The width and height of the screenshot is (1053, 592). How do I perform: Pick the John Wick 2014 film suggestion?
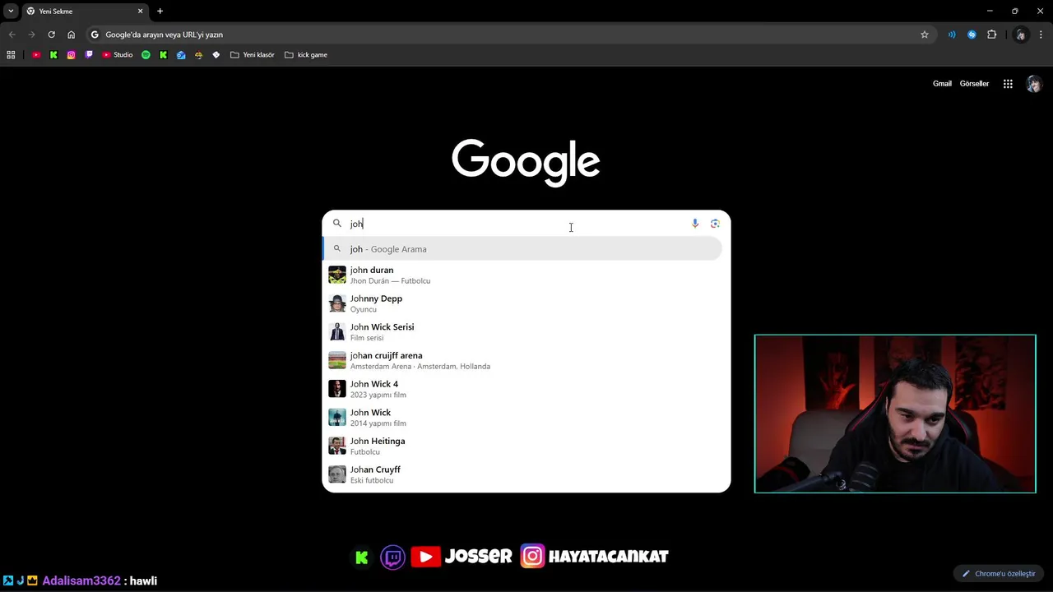[x=522, y=418]
